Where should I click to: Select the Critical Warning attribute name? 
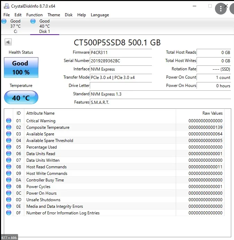point(41,121)
